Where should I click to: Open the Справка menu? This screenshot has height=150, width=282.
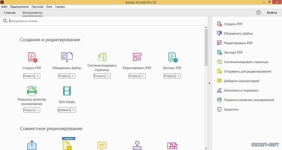(60, 7)
